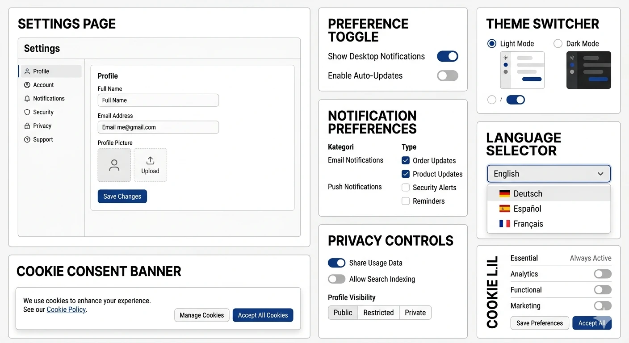Click the "Push Notifications" category label
The width and height of the screenshot is (629, 343).
(x=355, y=187)
